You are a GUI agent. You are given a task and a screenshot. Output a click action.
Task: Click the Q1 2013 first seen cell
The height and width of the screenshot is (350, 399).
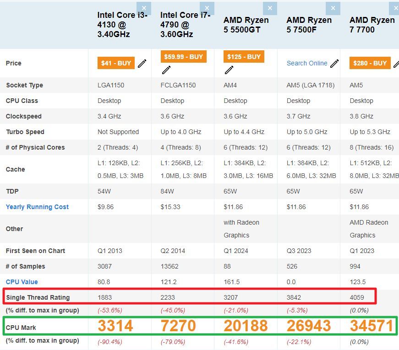[x=109, y=251]
